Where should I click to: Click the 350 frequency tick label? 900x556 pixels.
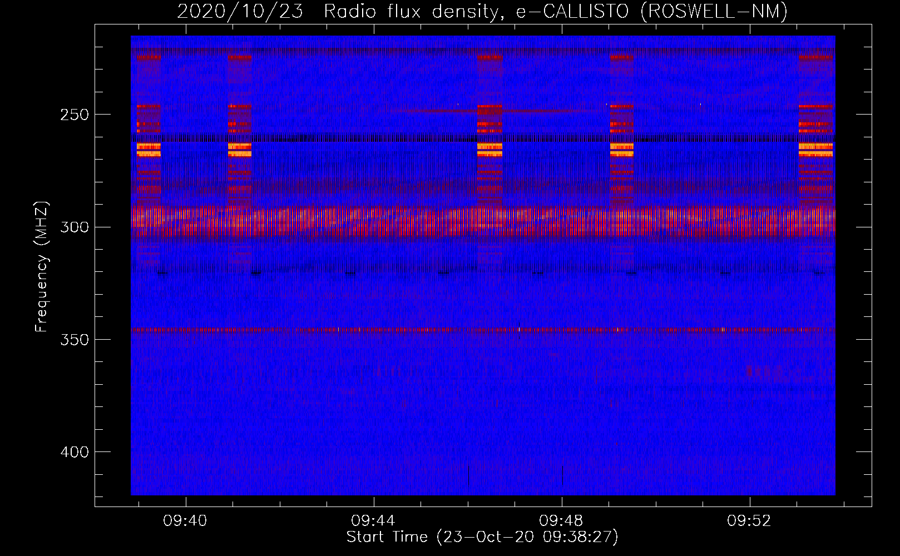coord(75,340)
